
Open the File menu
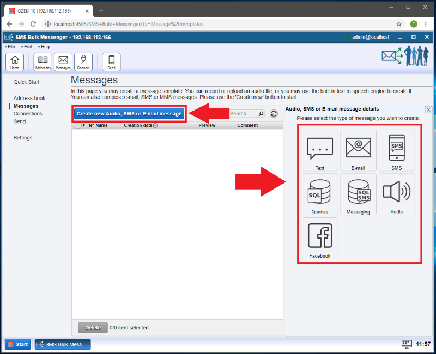11,47
